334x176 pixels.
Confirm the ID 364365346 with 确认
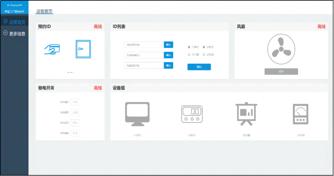point(169,45)
